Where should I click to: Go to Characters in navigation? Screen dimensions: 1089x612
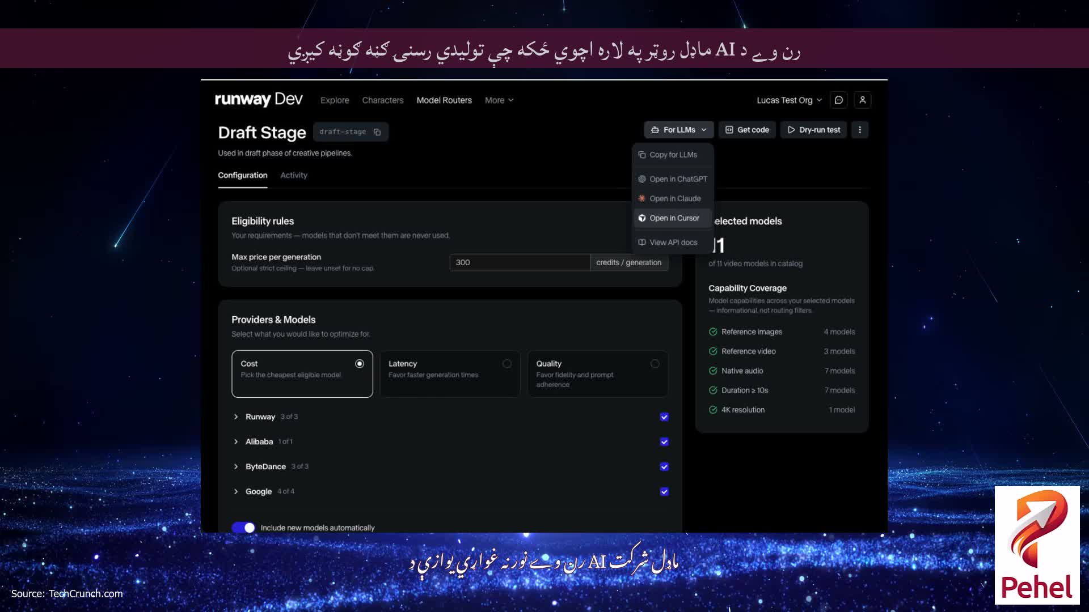(x=383, y=100)
